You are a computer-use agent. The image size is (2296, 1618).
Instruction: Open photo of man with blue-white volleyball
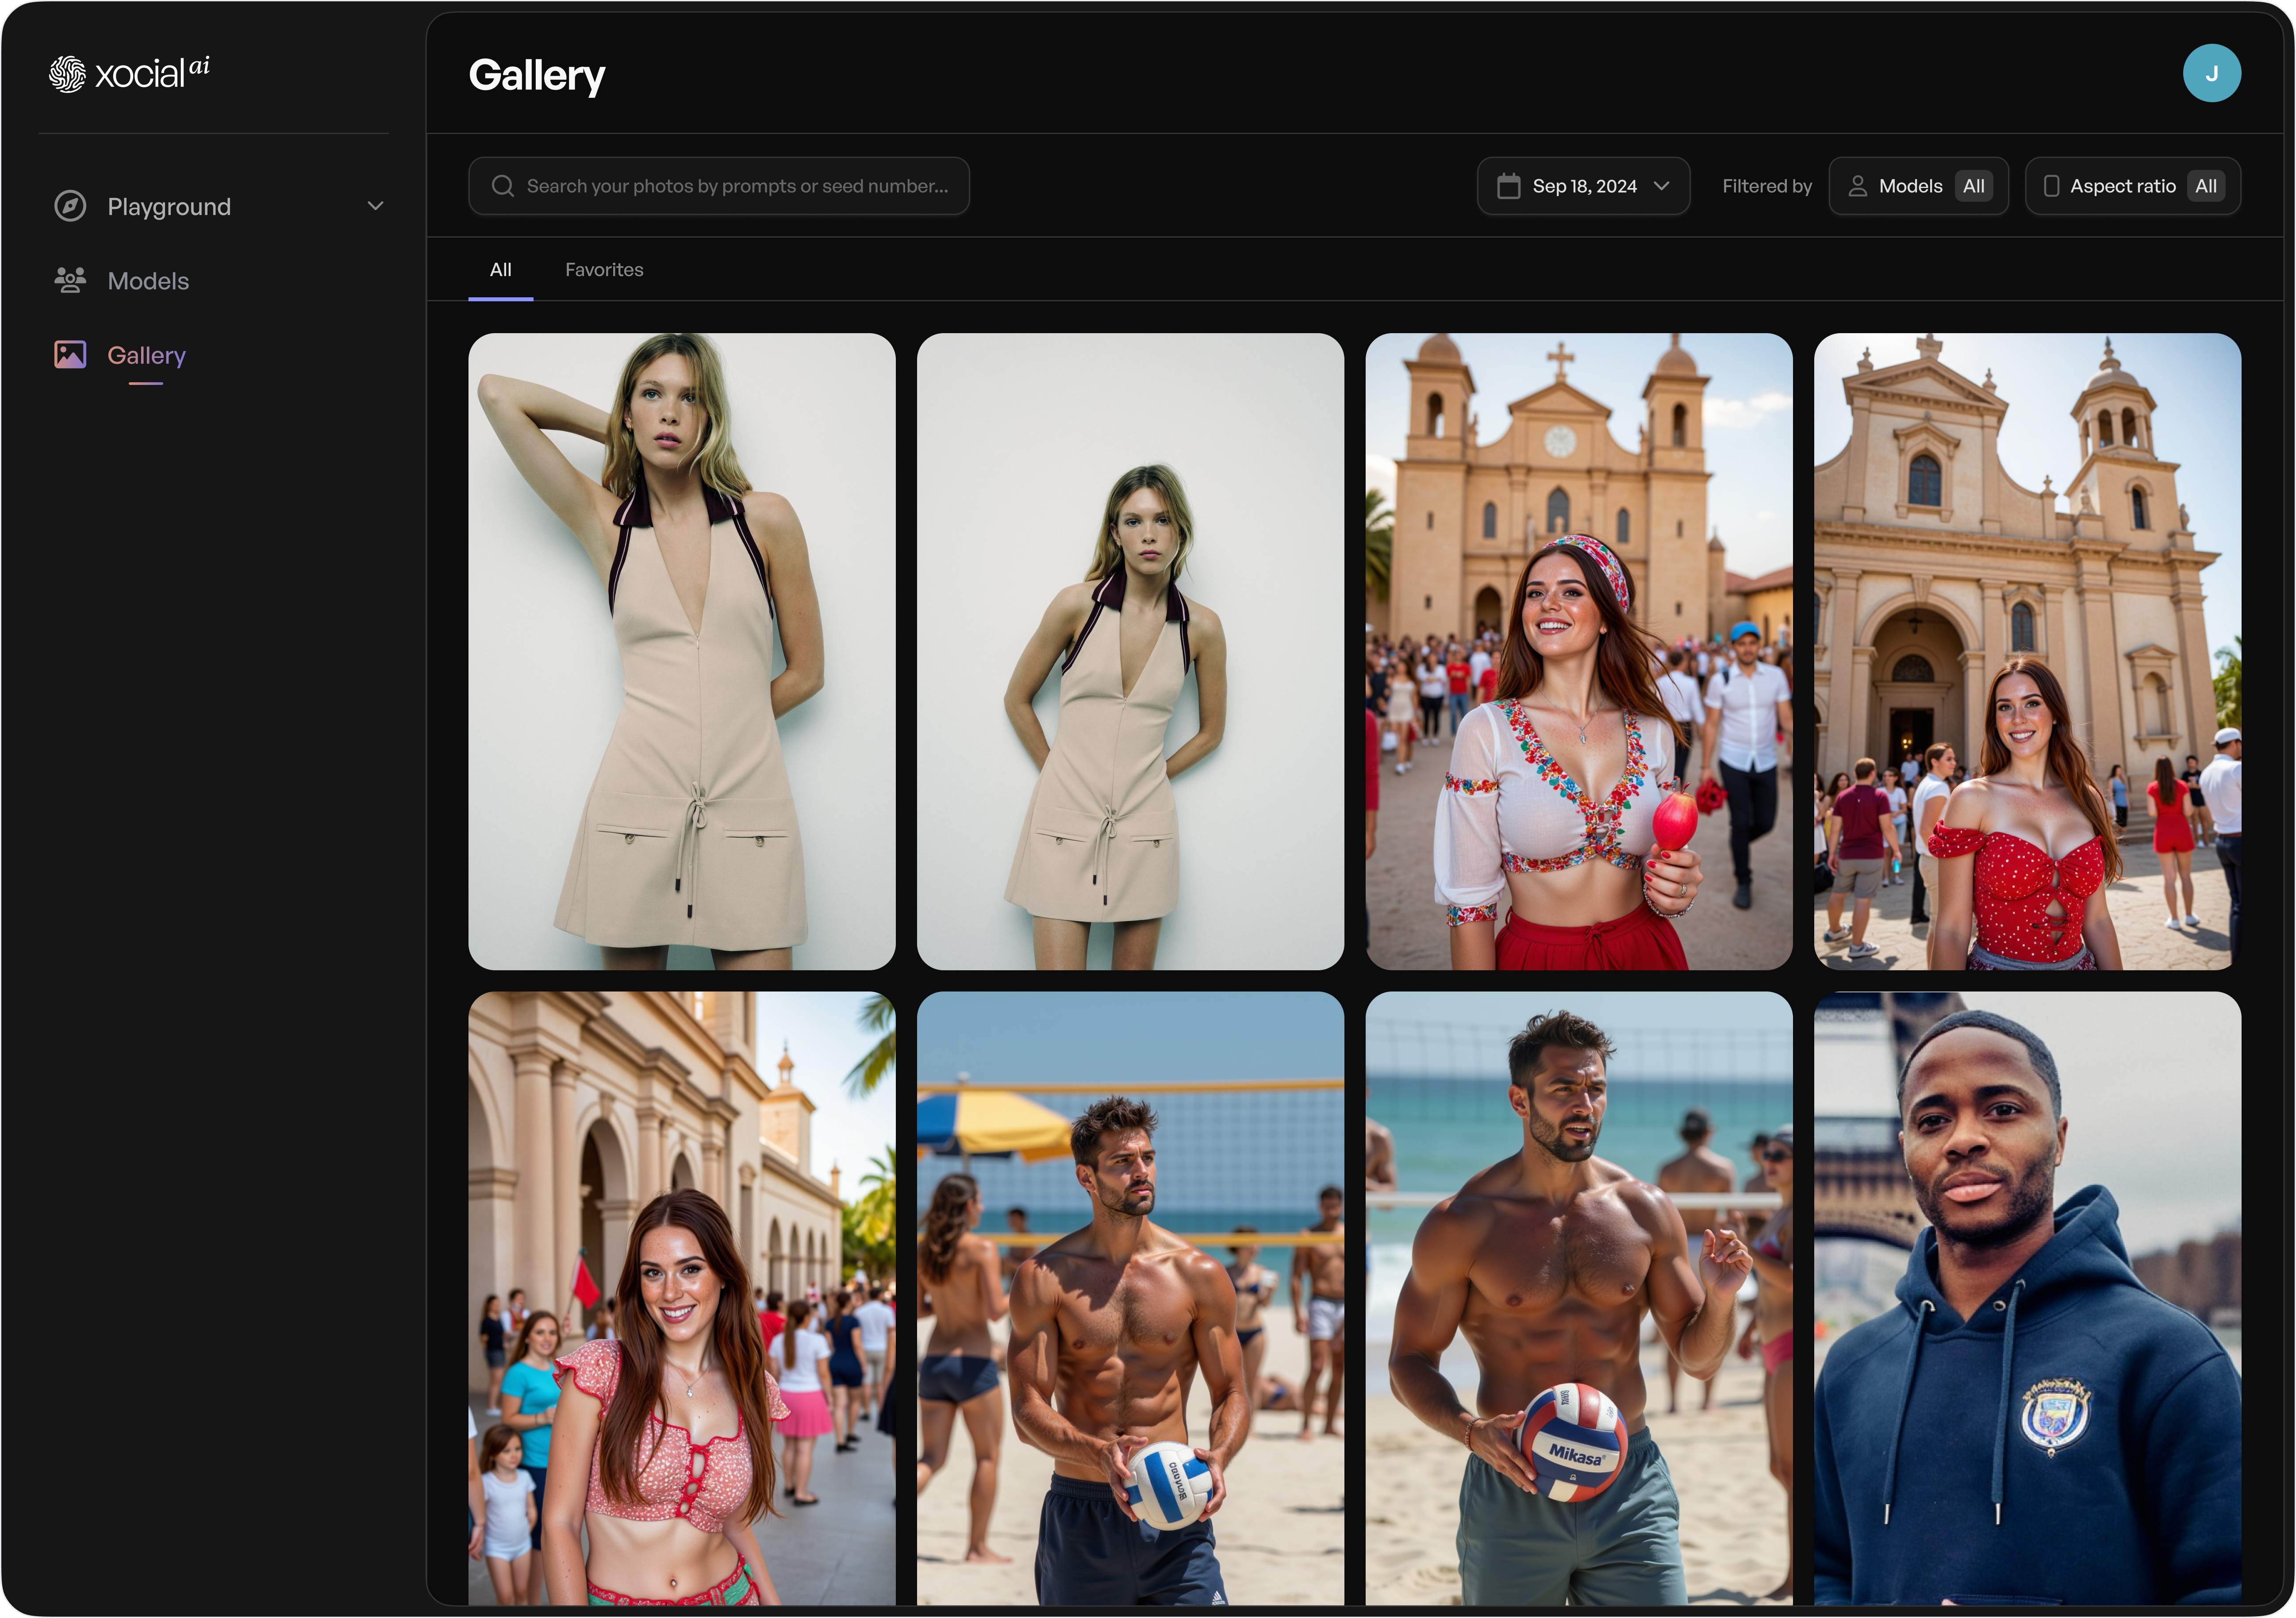1130,1298
